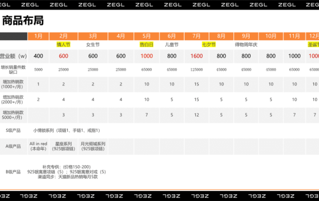Click the 小情锁系列 S-level product text
Image resolution: width=319 pixels, height=201 pixels.
point(67,130)
